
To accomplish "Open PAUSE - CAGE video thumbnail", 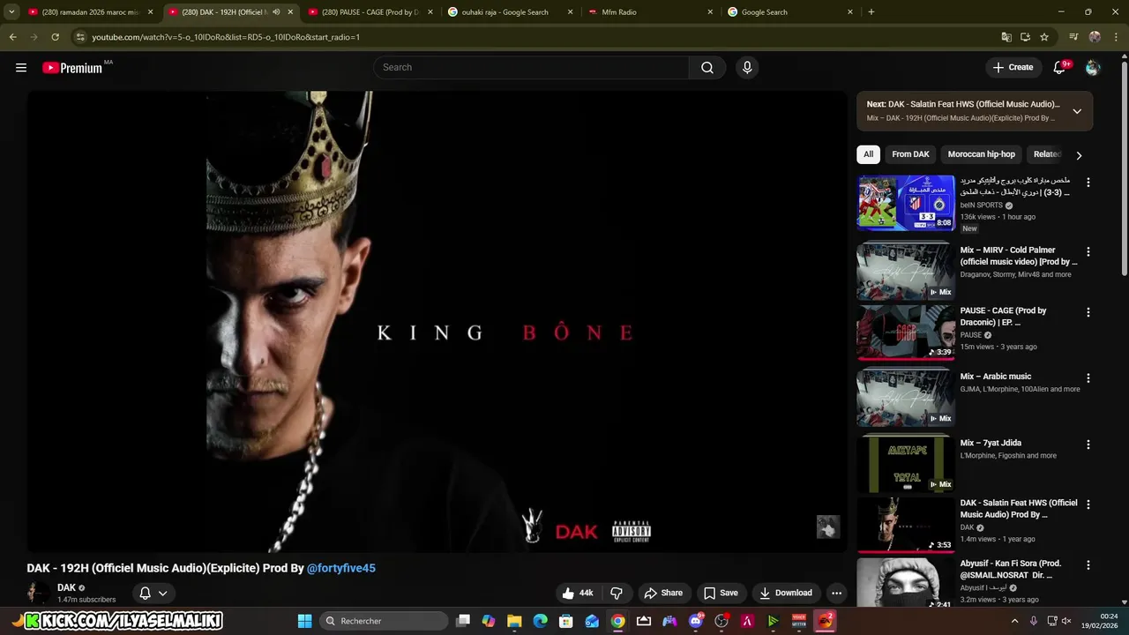I will pyautogui.click(x=906, y=332).
